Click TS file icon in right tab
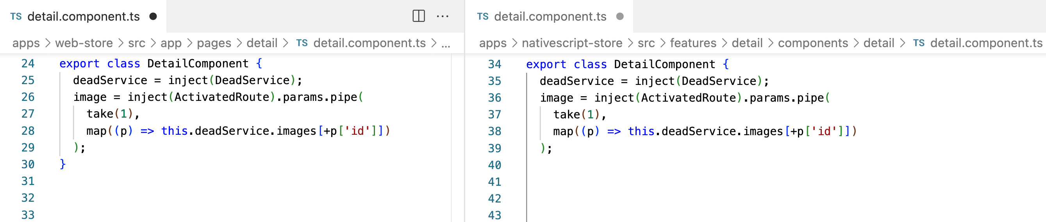 coord(482,16)
